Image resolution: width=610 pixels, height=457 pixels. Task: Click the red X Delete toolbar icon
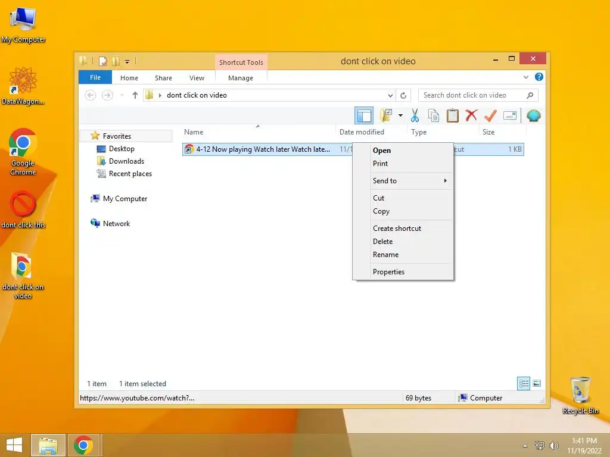click(x=471, y=115)
